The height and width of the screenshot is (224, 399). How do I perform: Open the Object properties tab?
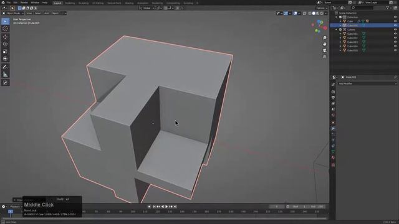[333, 123]
